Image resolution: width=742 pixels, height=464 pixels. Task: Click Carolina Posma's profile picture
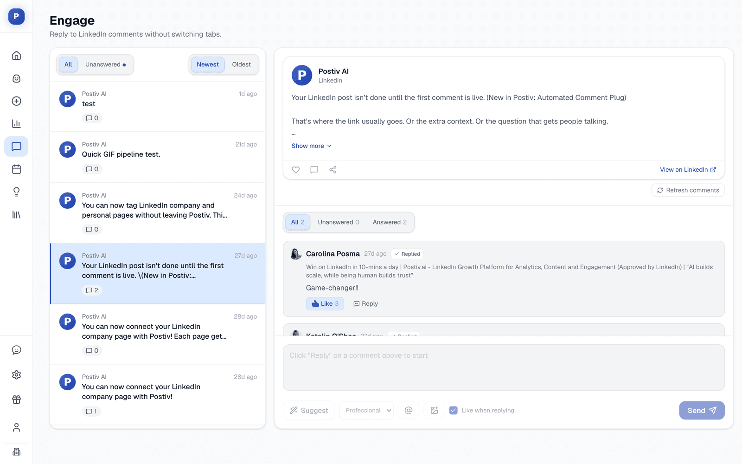(296, 254)
